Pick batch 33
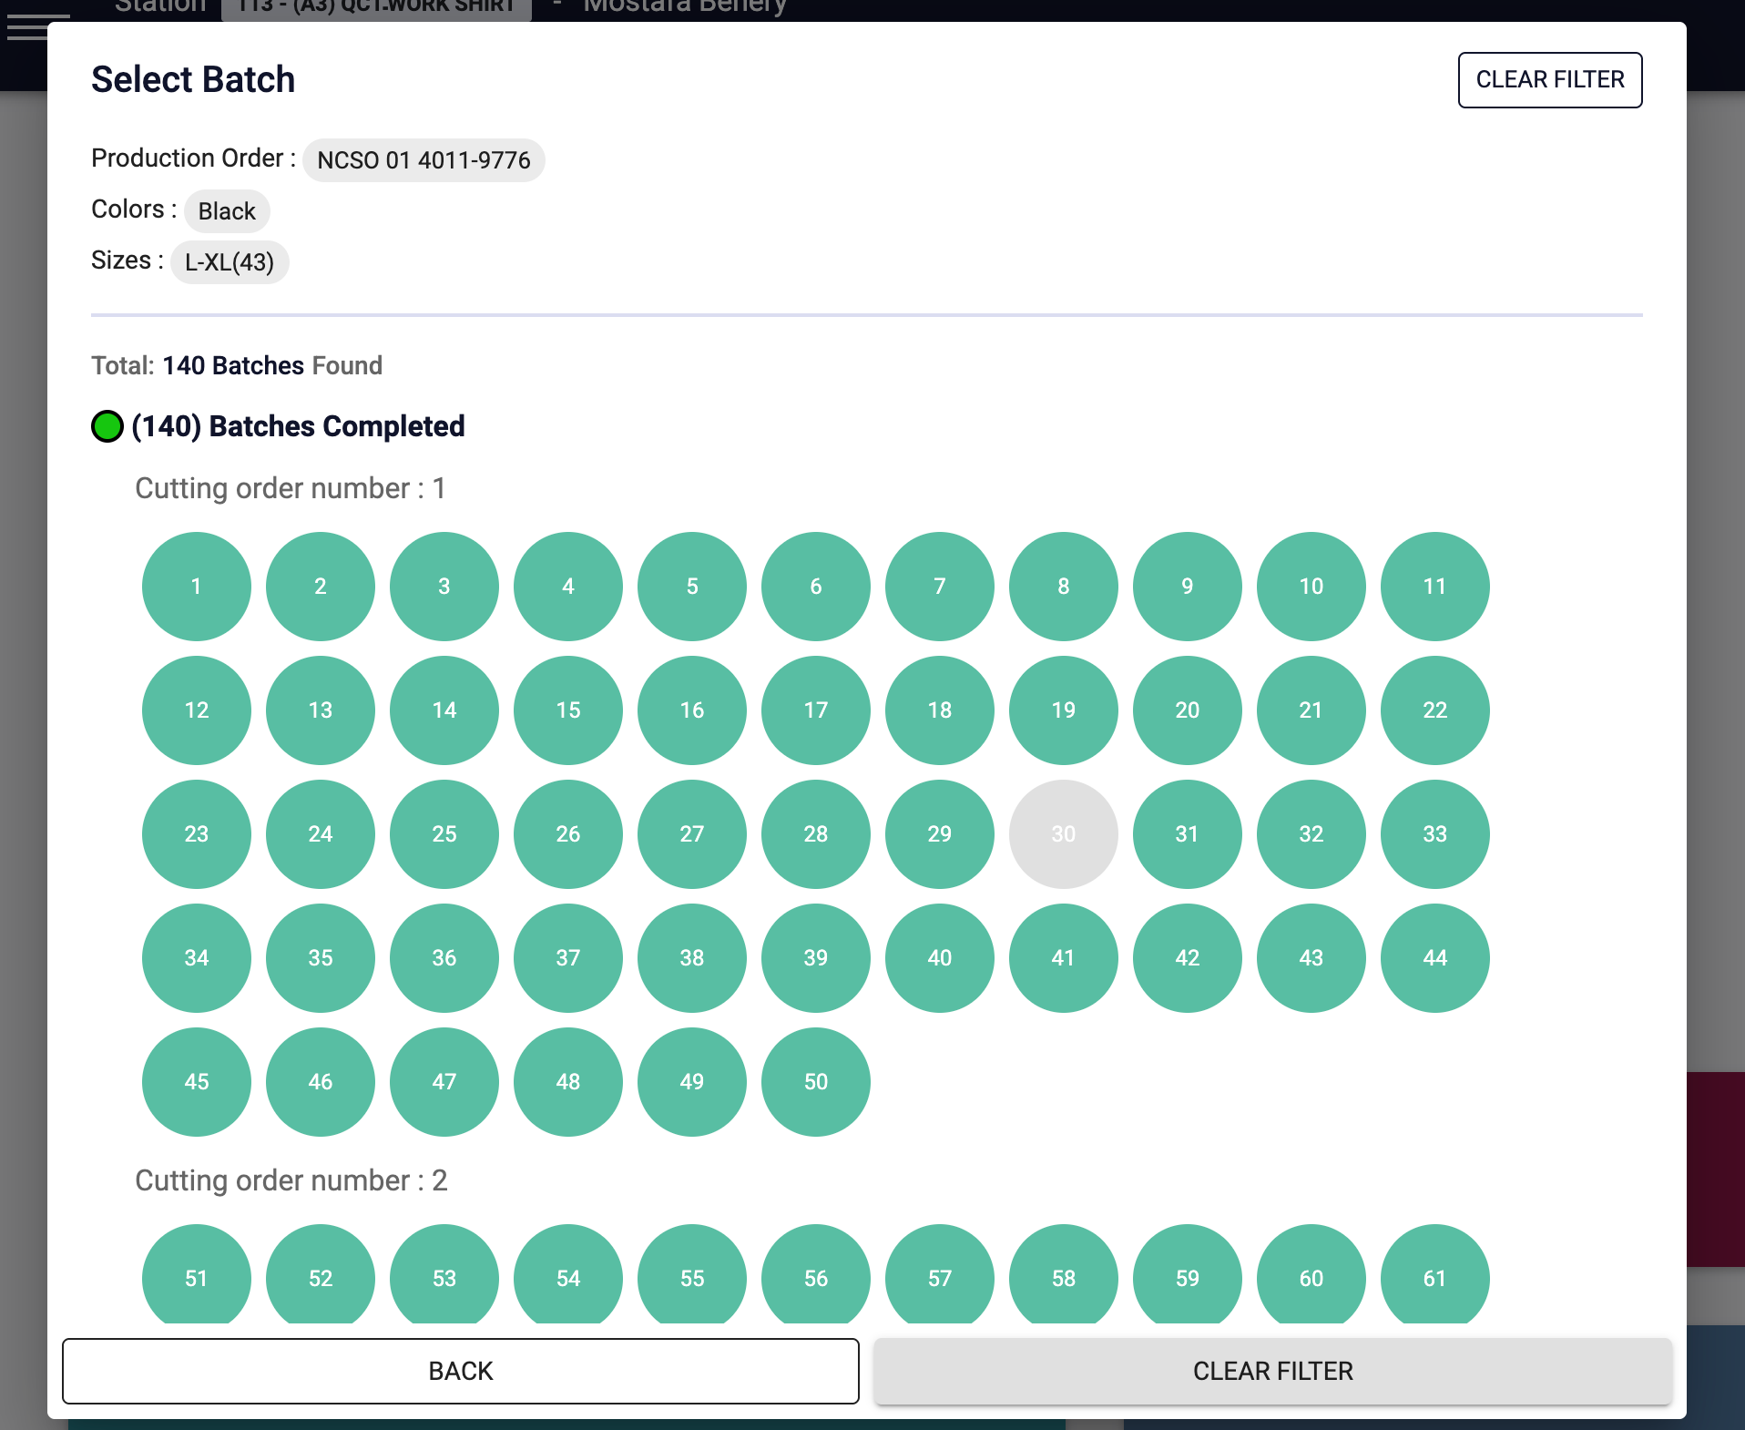Viewport: 1745px width, 1430px height. (x=1435, y=834)
